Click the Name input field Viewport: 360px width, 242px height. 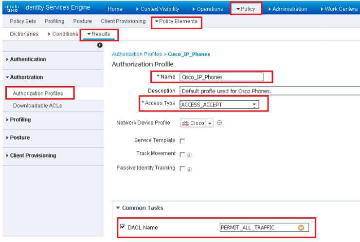click(221, 77)
